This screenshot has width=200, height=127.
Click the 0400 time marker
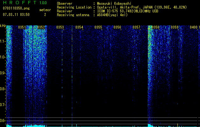coord(194,27)
